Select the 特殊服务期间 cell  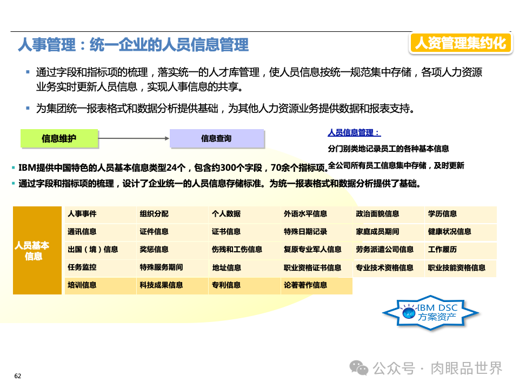[172, 268]
